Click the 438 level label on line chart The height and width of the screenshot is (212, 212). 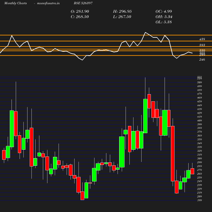point(202,39)
